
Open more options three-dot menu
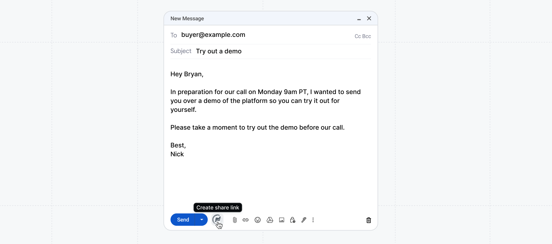pyautogui.click(x=313, y=220)
